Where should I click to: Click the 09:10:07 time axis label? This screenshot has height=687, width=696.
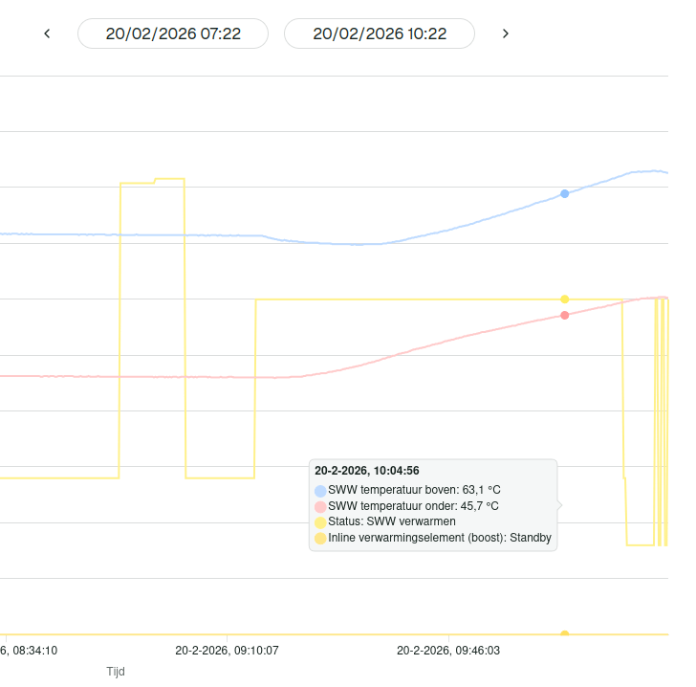click(227, 650)
